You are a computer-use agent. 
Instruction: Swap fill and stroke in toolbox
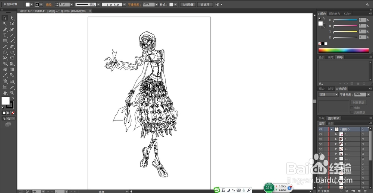[x=13, y=98]
